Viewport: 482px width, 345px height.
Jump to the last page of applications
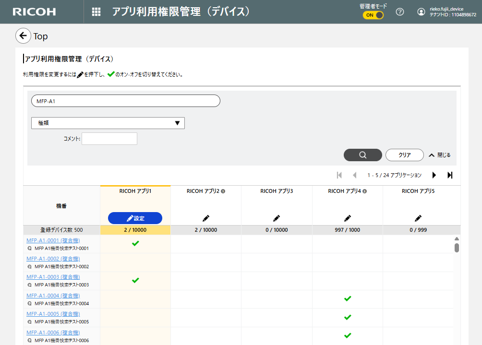(x=450, y=175)
